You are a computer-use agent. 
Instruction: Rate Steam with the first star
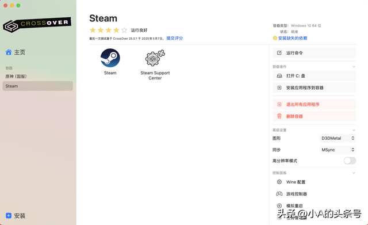[93, 30]
